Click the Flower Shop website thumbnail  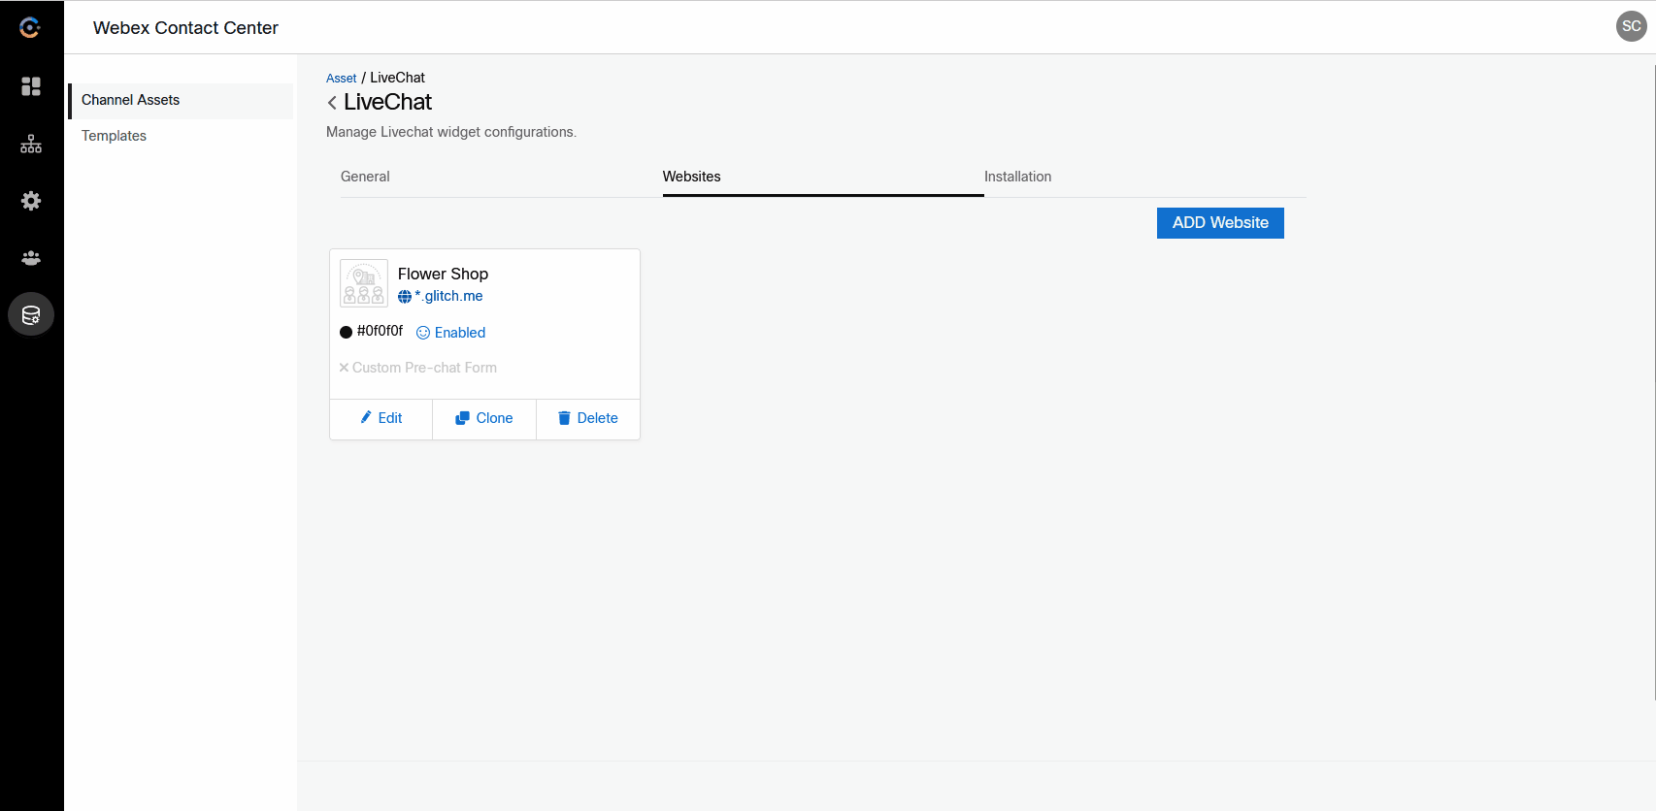364,283
